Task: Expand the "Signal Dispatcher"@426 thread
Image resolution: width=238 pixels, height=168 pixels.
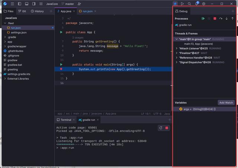Action: [x=177, y=62]
